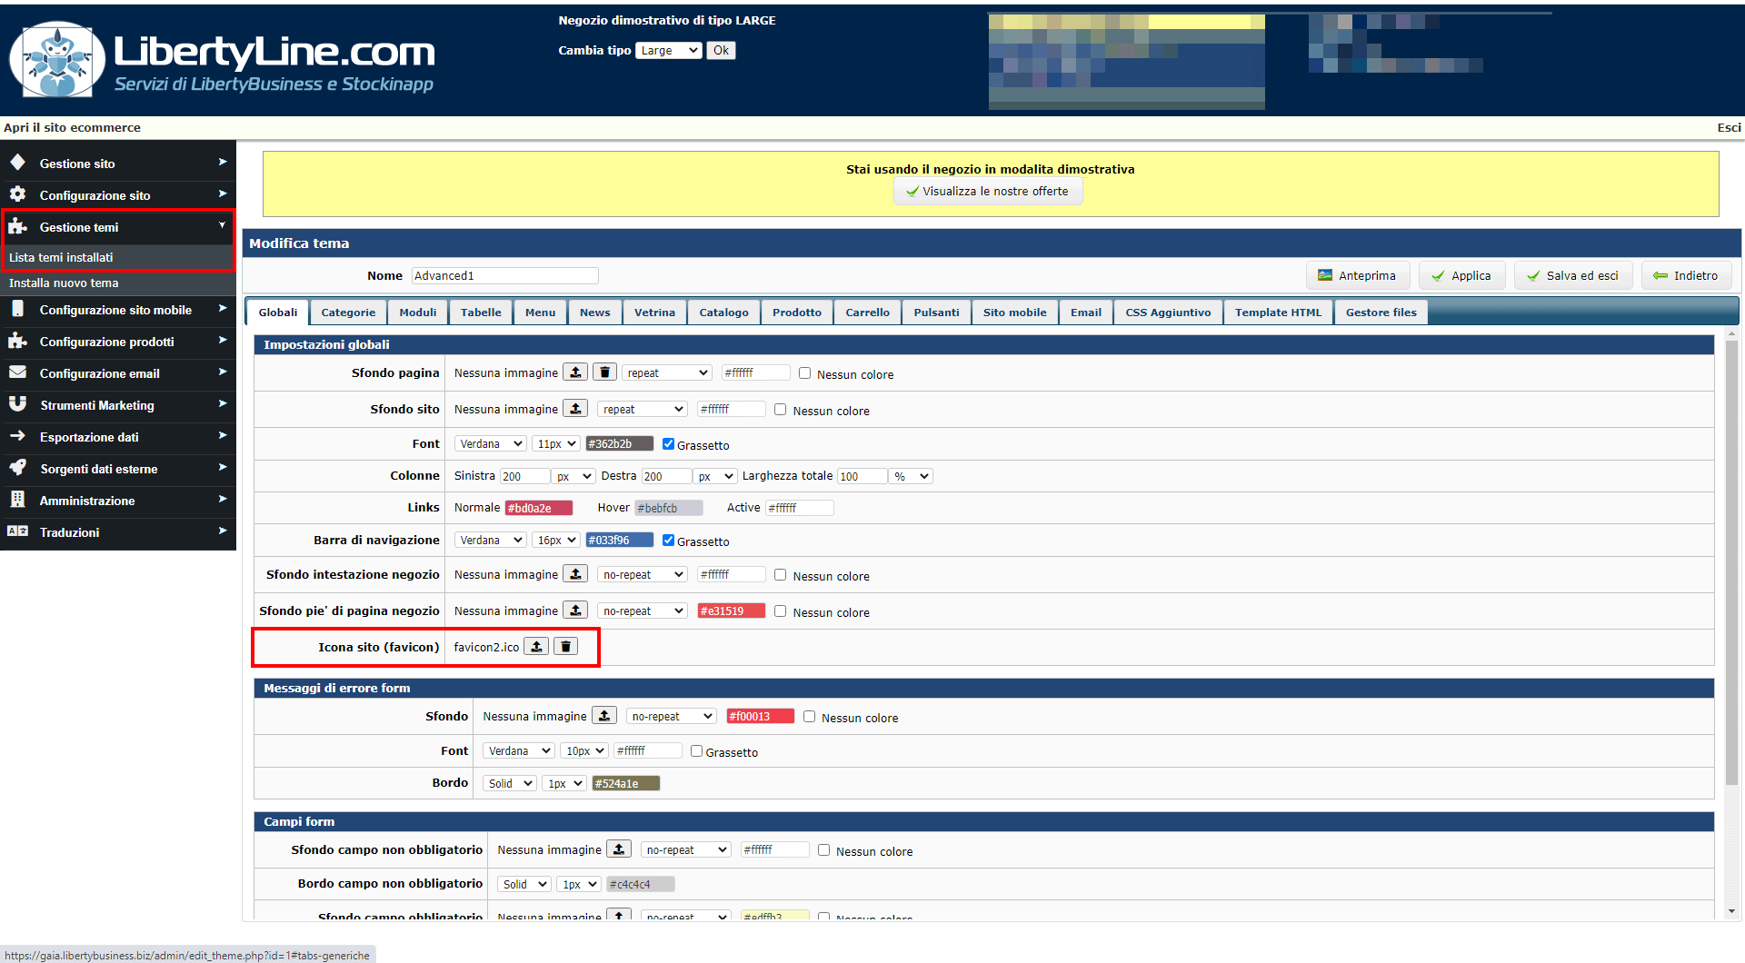Upload image for Sfondo pagina

click(575, 372)
